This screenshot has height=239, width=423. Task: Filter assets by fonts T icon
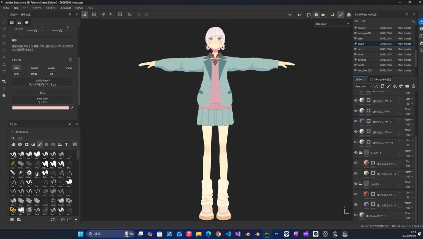[66, 145]
